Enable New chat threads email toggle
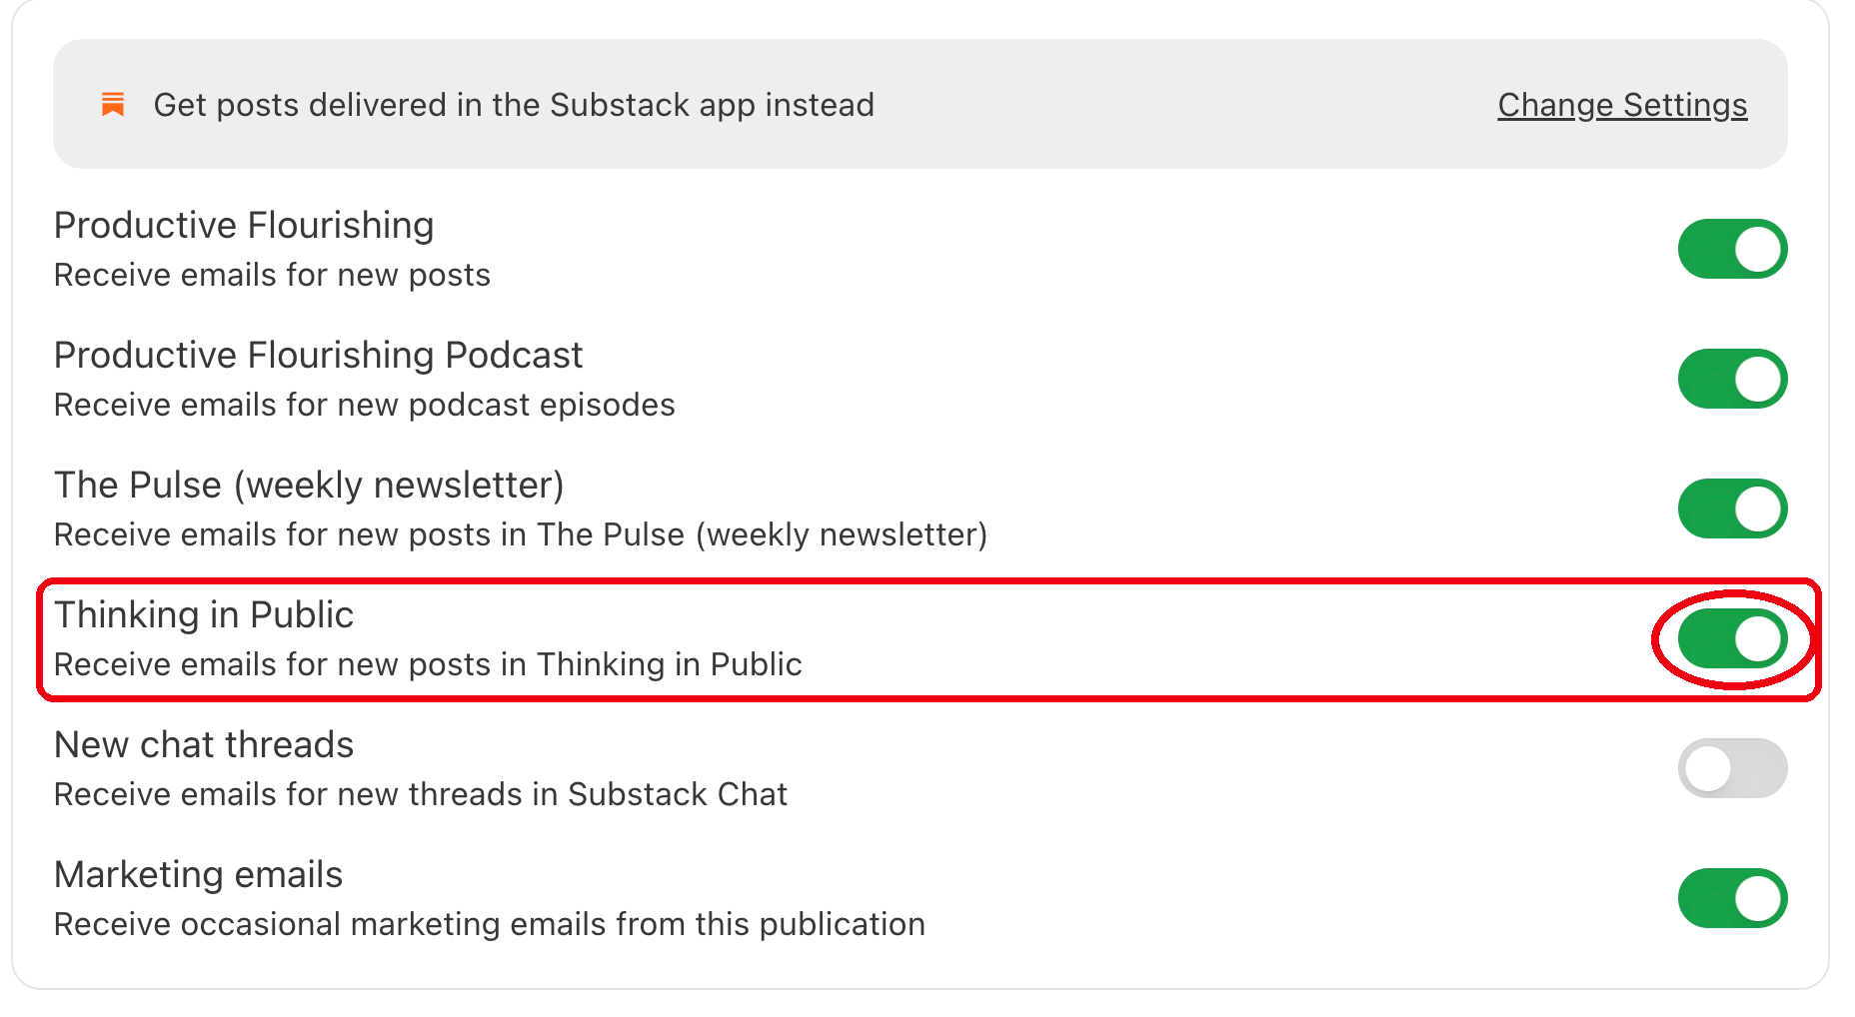The height and width of the screenshot is (1017, 1855). pos(1732,768)
